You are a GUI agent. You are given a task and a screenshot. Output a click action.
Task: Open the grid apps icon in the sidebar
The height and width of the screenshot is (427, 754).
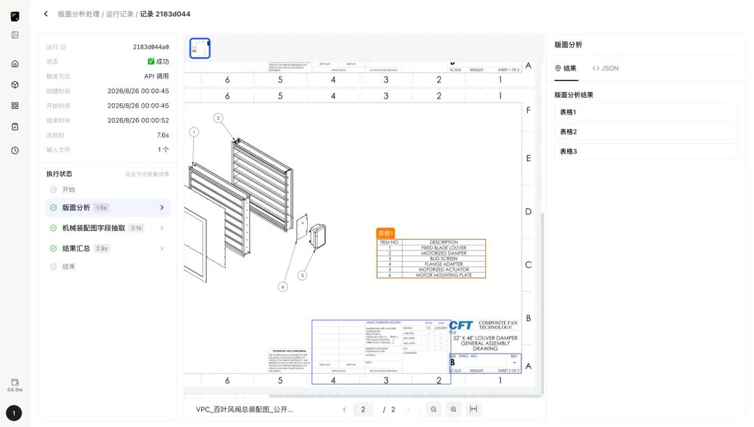point(15,105)
